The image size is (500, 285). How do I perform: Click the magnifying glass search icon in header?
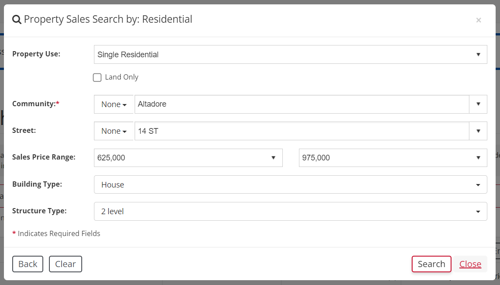[x=17, y=20]
